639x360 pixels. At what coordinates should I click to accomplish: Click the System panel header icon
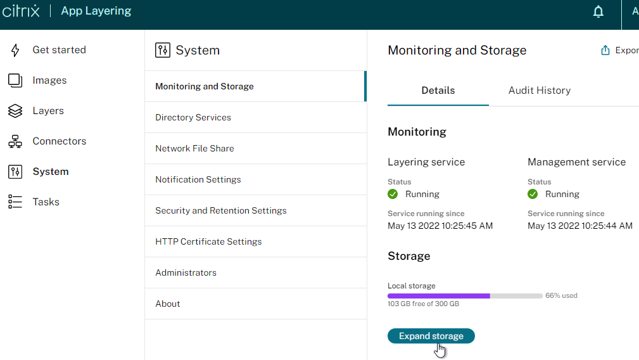coord(163,50)
